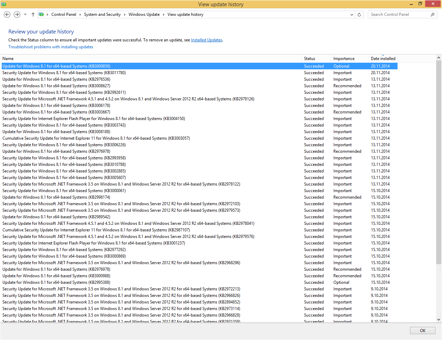
Task: Select Security Update KB2993958 row
Action: tap(199, 158)
